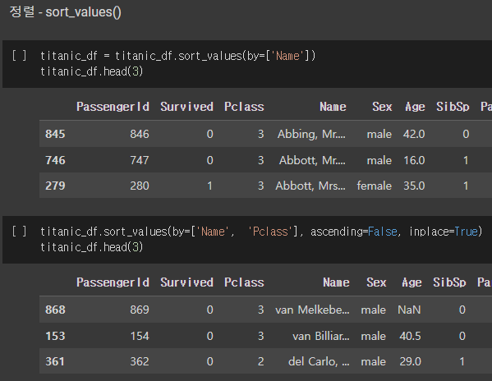The height and width of the screenshot is (381, 492).
Task: Click Sex header in second table
Action: coord(376,282)
